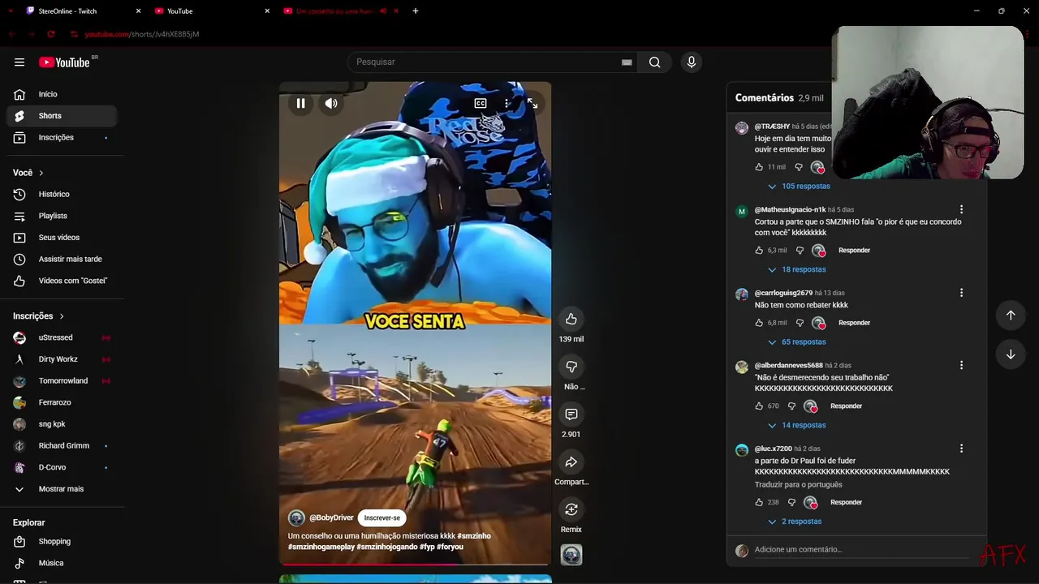This screenshot has height=584, width=1039.
Task: Click the search magnifier button
Action: (654, 62)
